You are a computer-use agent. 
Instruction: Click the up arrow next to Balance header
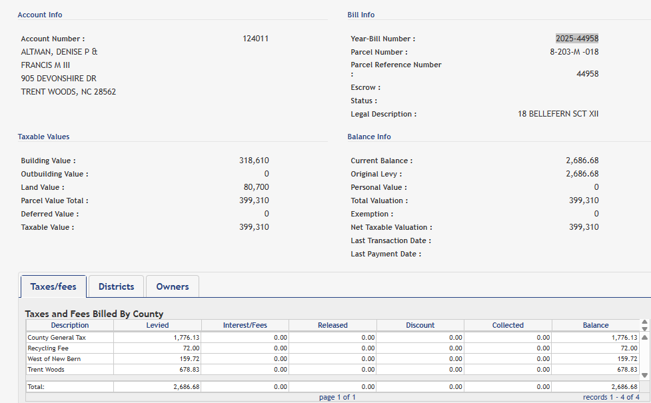coord(644,322)
